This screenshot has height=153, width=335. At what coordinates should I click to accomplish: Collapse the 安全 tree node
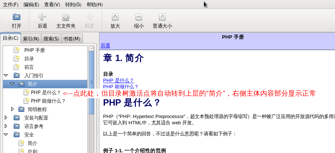click(6, 135)
